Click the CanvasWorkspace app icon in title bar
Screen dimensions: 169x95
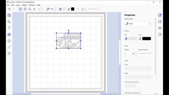[8, 2]
